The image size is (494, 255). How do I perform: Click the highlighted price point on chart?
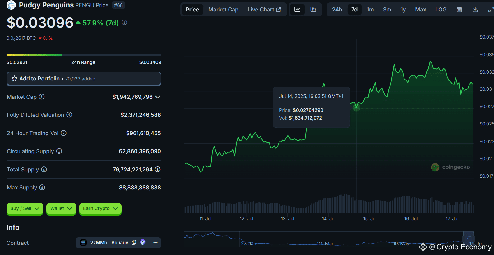pyautogui.click(x=356, y=107)
